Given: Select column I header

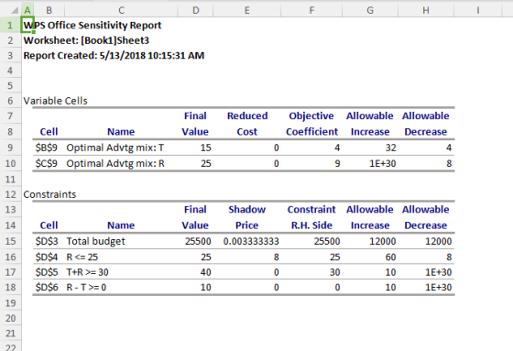Looking at the screenshot, I should (478, 10).
